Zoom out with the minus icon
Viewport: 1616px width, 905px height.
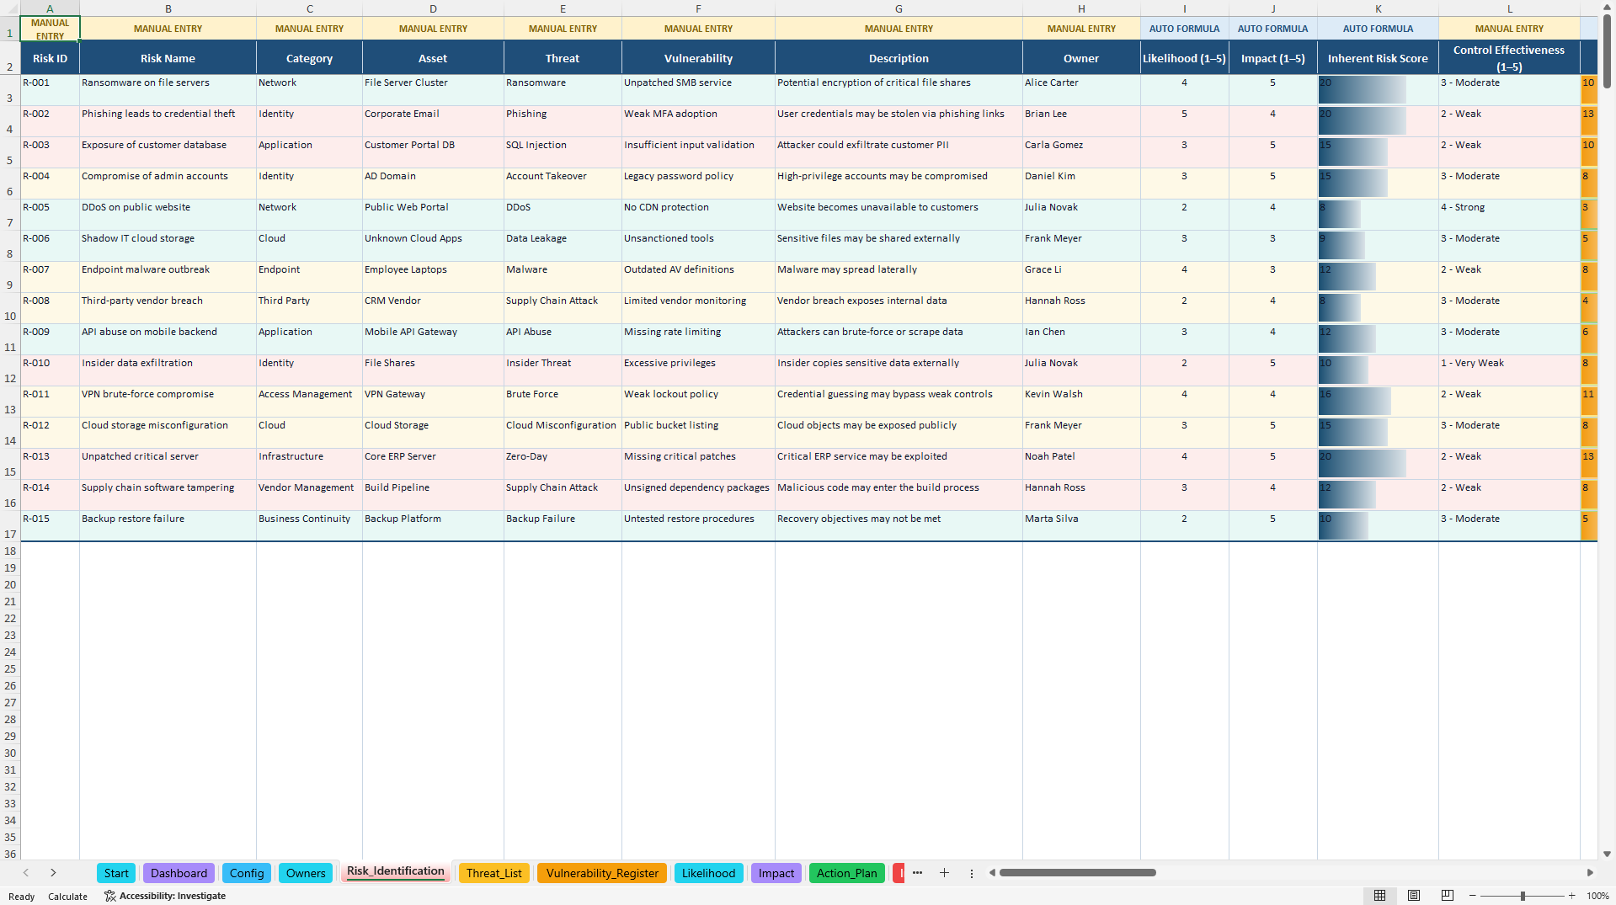point(1473,896)
